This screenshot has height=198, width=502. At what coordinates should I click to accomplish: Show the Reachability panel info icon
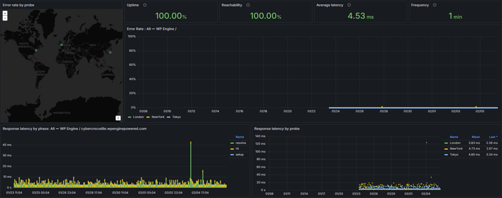point(248,5)
